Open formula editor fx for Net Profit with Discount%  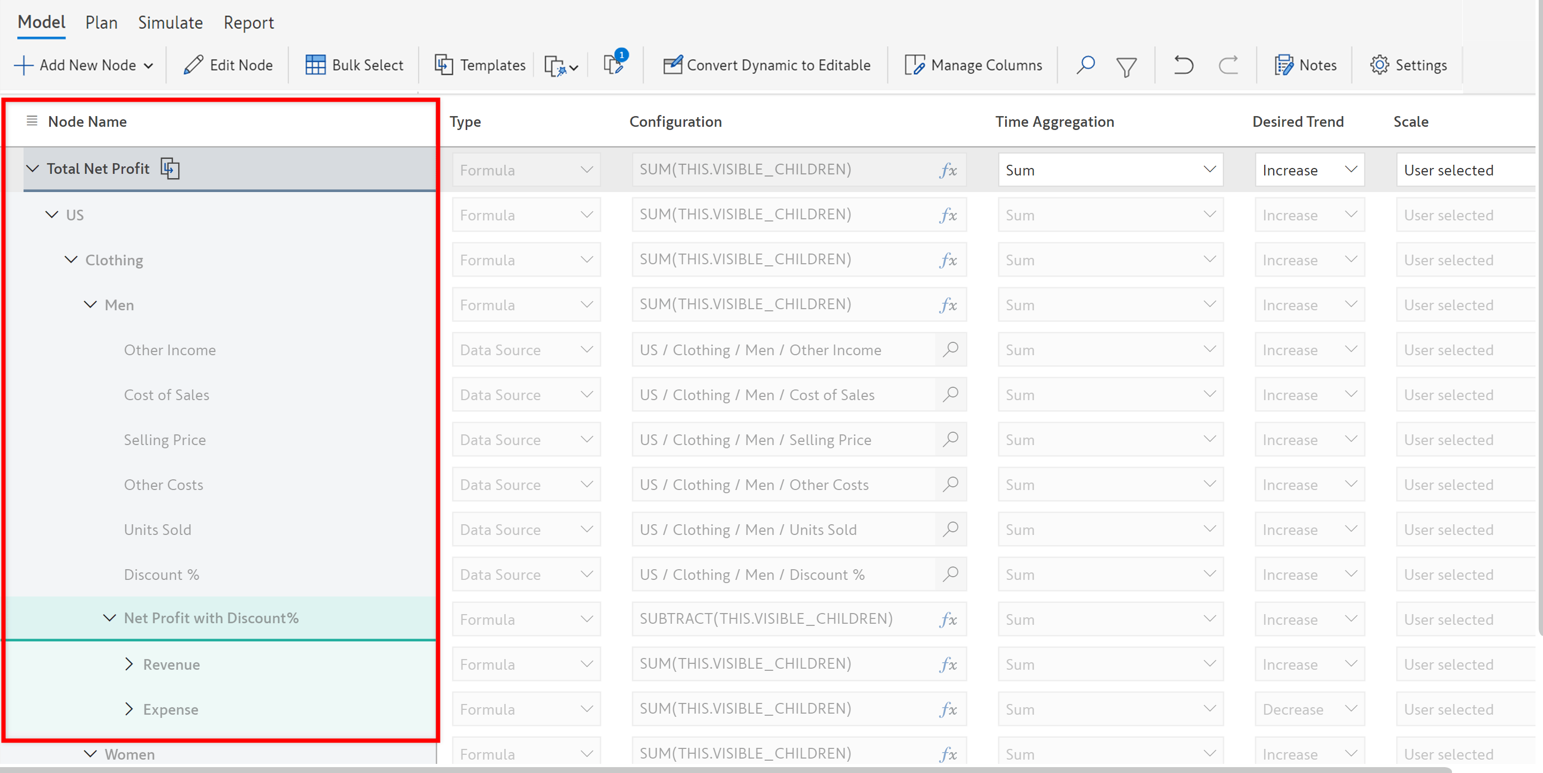tap(948, 619)
